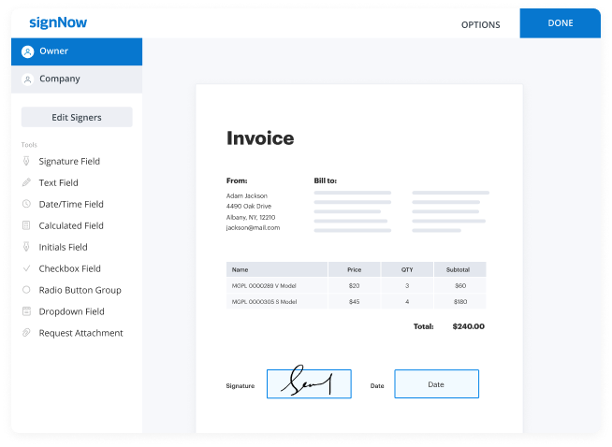Click the Radio Button Group circle icon
Screen dimensions: 612x447
tap(26, 291)
